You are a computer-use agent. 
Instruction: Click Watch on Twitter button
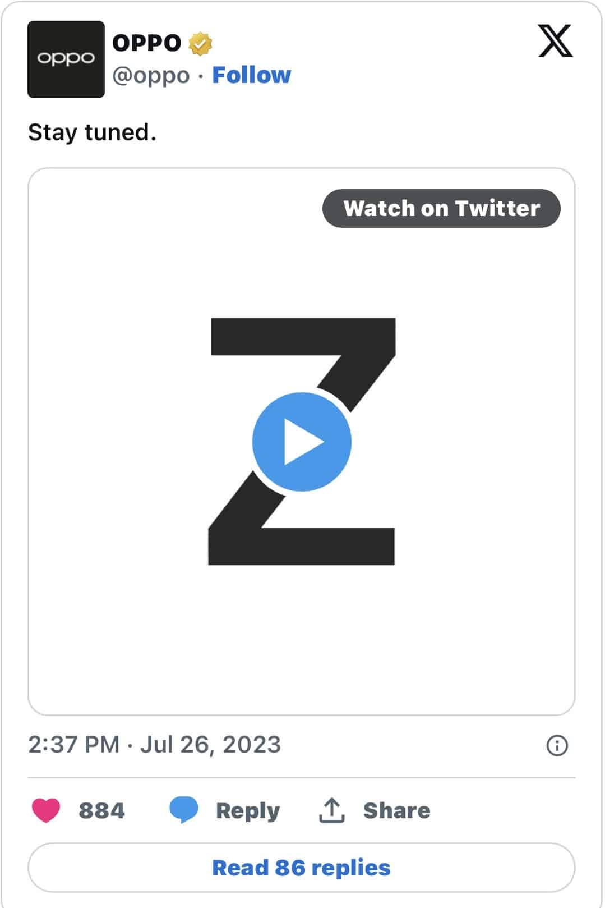pos(441,208)
